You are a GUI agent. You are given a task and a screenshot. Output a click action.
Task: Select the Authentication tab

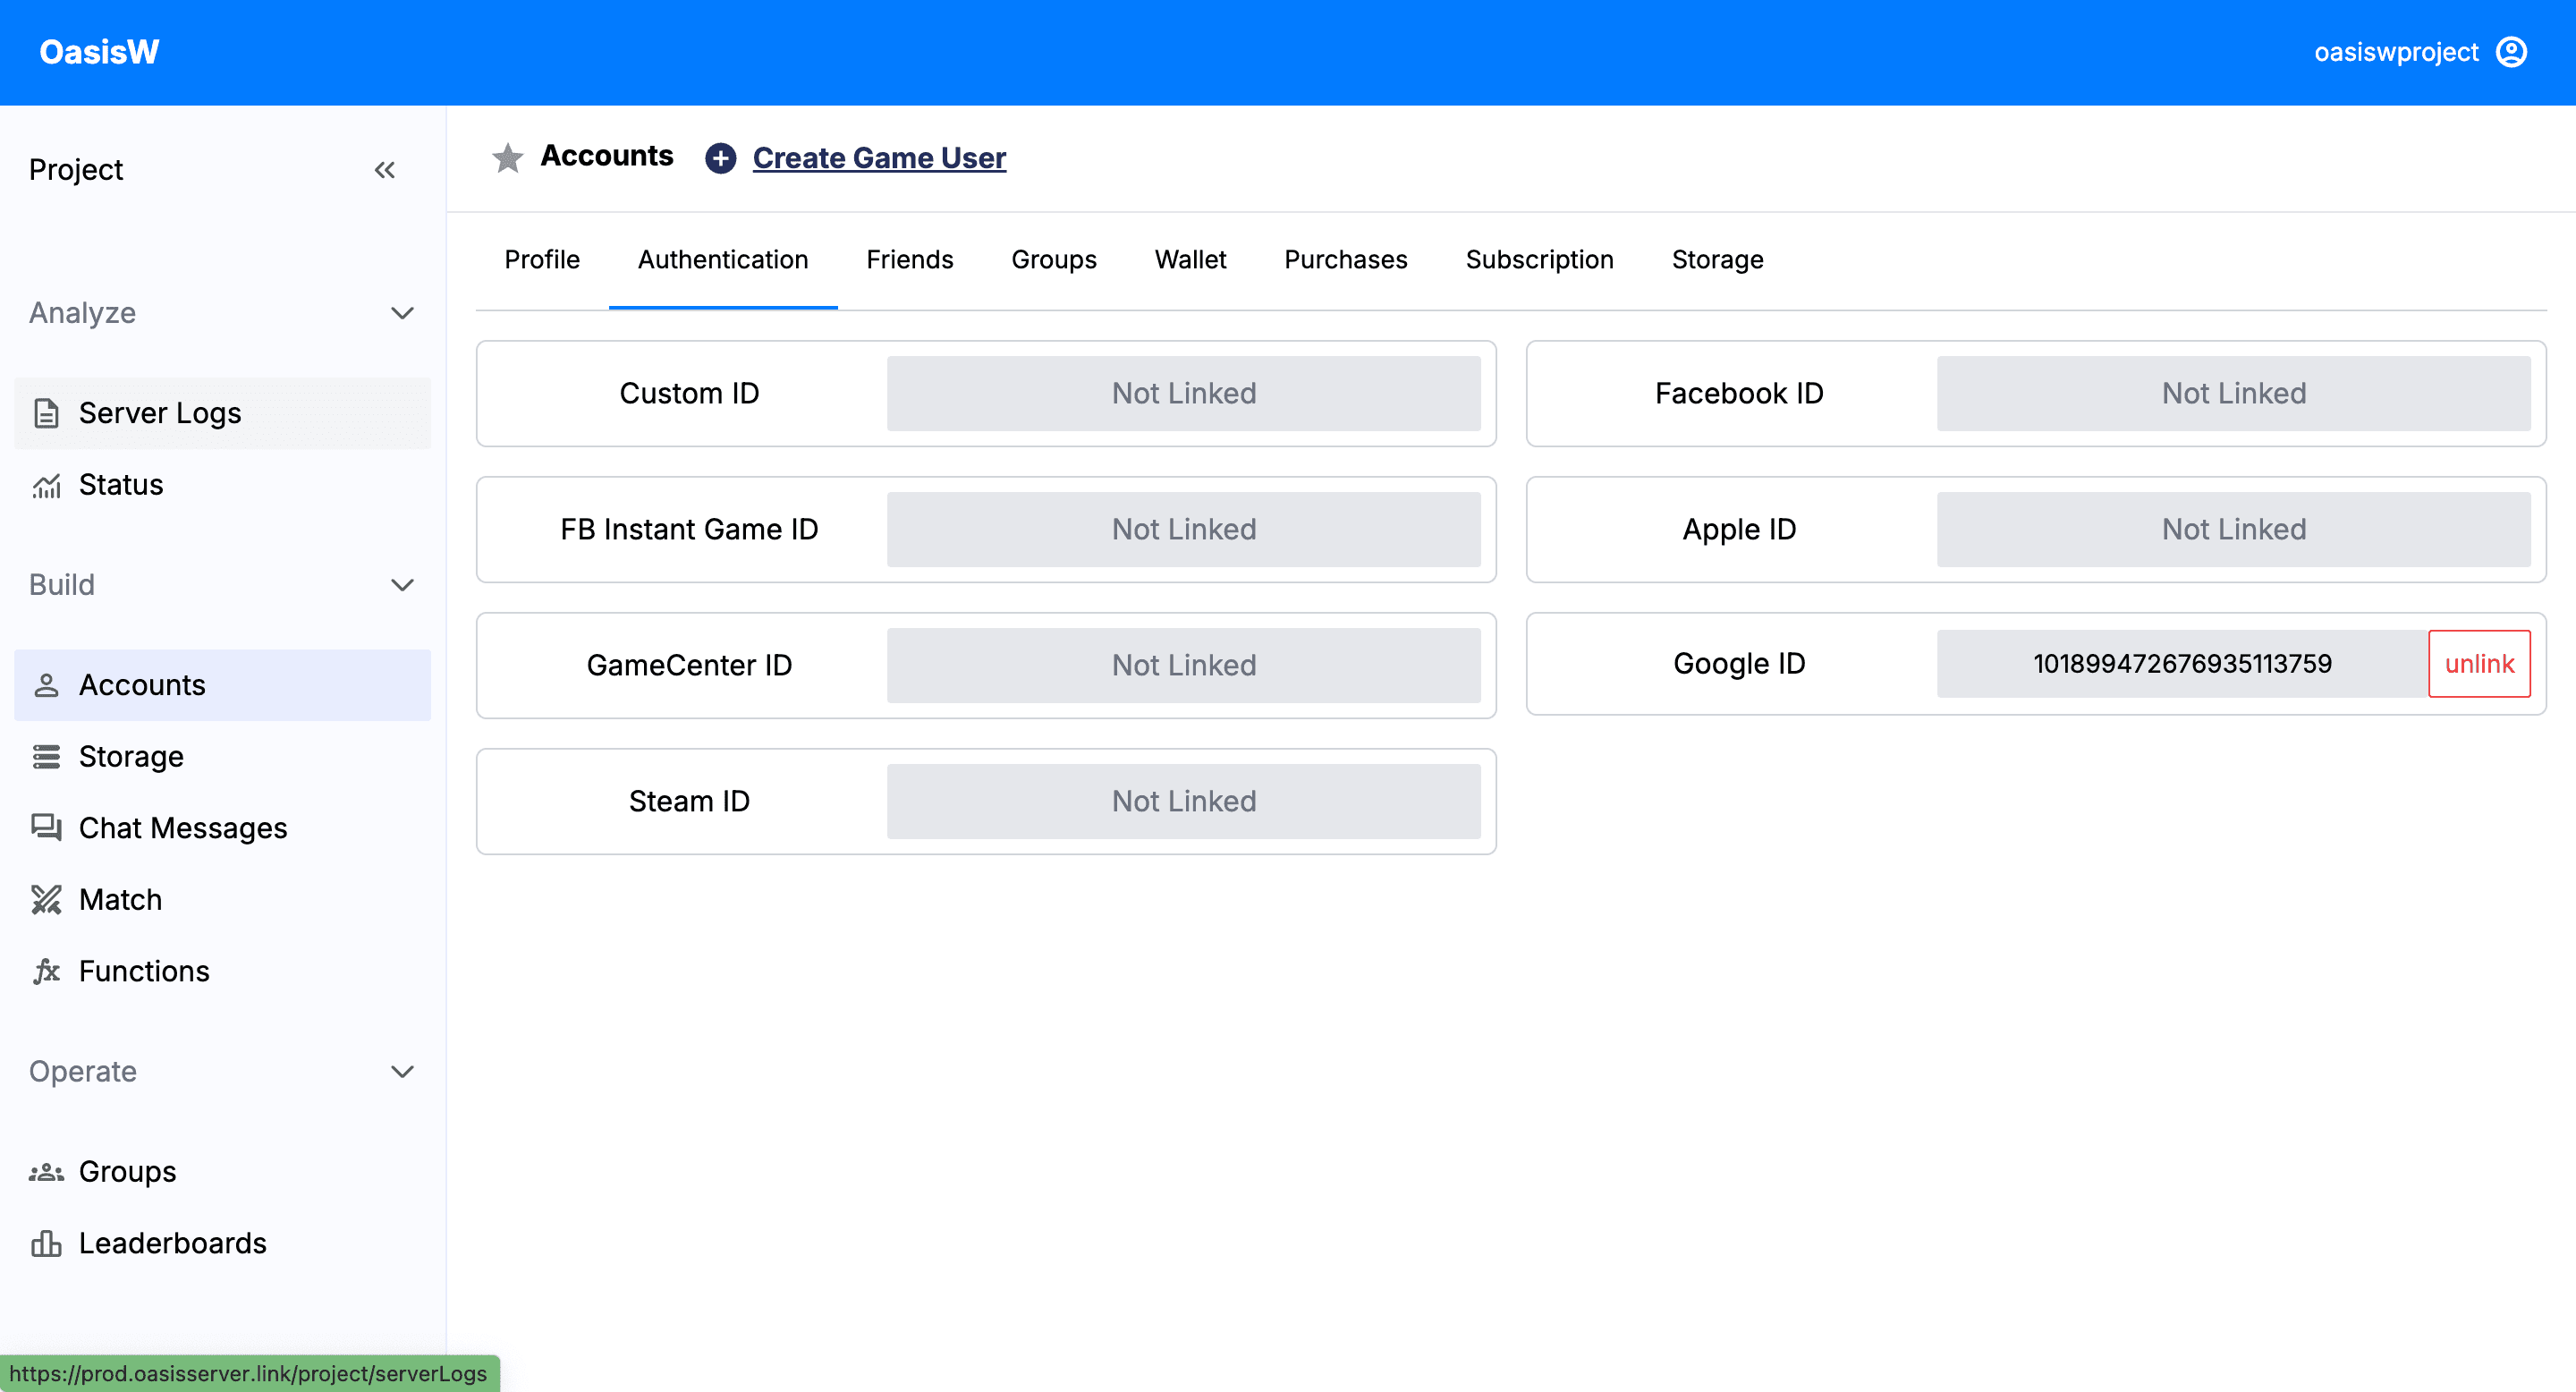pos(723,260)
